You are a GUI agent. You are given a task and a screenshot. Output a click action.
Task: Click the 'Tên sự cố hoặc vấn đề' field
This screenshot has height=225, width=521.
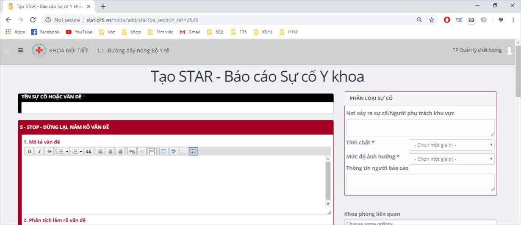[x=177, y=108]
